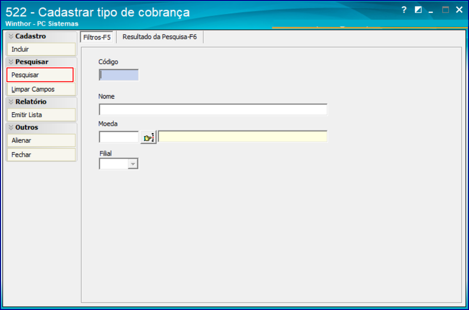Click the Pesquisar button
The height and width of the screenshot is (310, 469).
pos(40,75)
